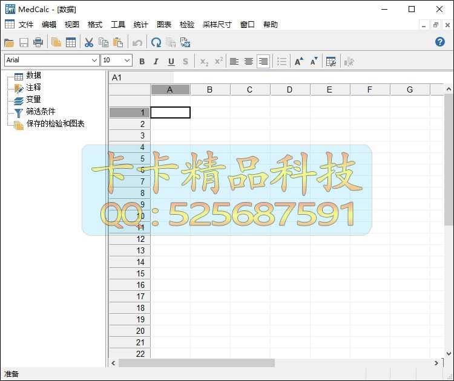454x381 pixels.
Task: Select 保存的检验和图表 tree item
Action: pyautogui.click(x=55, y=123)
